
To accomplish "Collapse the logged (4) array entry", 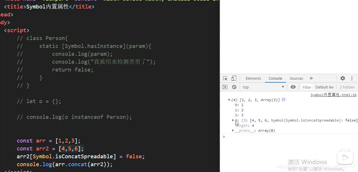I will [x=229, y=100].
